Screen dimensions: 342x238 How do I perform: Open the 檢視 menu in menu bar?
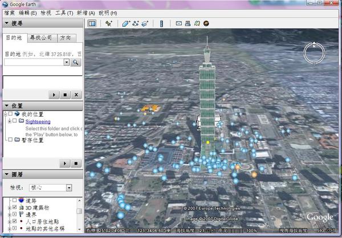(x=46, y=13)
